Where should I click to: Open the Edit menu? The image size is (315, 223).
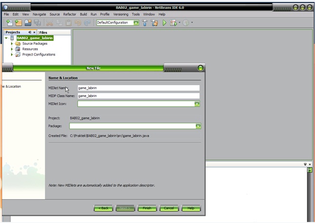[x=15, y=14]
